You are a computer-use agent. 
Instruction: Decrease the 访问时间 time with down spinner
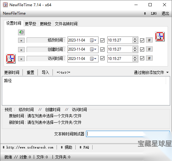point(135,60)
